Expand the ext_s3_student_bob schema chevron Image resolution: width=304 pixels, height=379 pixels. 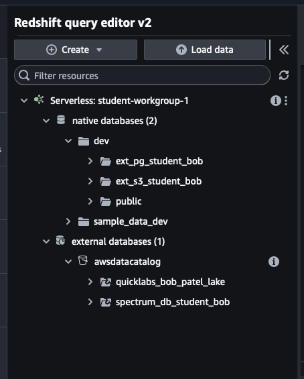90,181
